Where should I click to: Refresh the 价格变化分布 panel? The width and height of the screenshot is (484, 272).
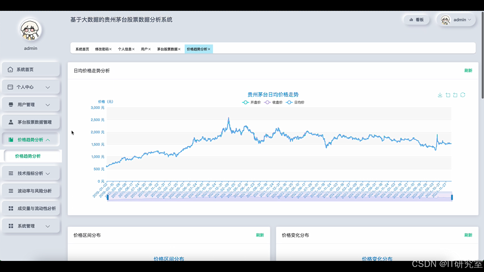coord(468,235)
